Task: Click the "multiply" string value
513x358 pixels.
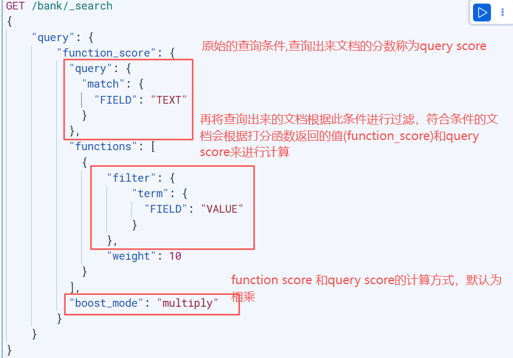Action: 187,303
